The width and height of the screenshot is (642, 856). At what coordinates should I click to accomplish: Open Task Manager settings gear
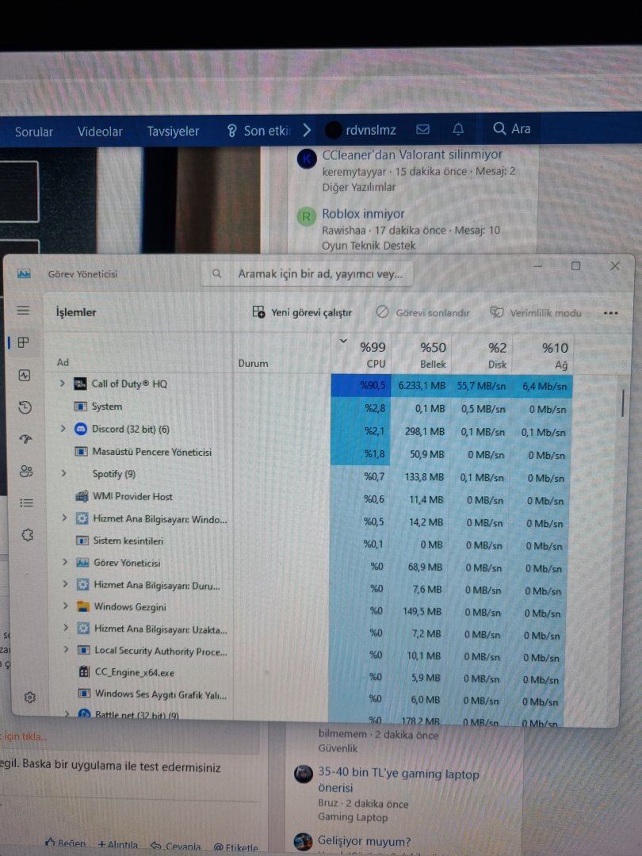pos(30,697)
